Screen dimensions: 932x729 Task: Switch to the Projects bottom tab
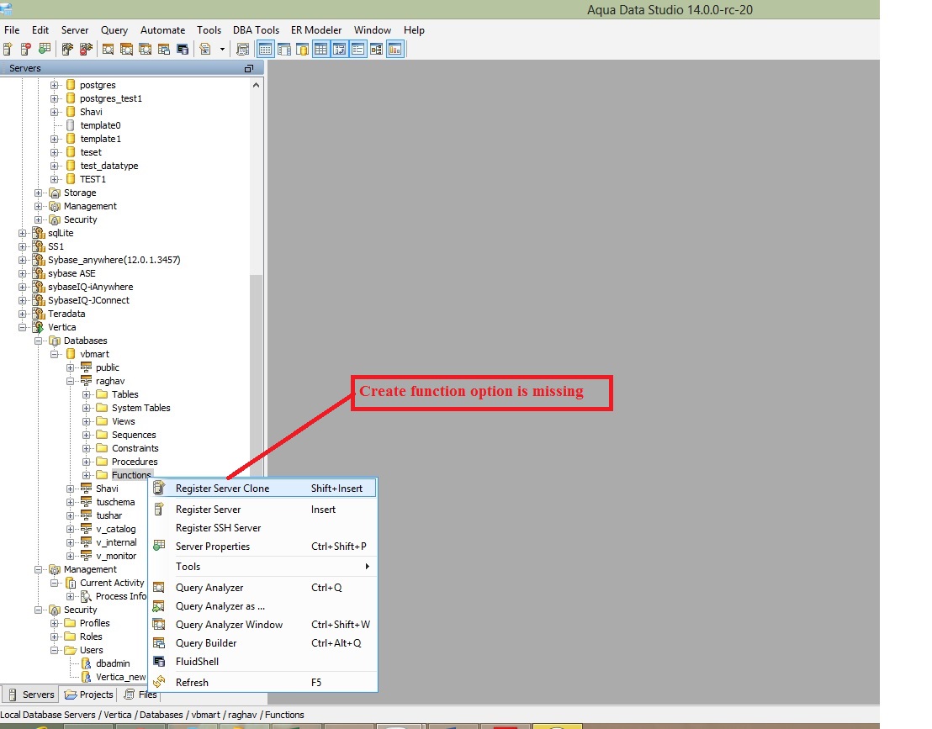[x=88, y=694]
